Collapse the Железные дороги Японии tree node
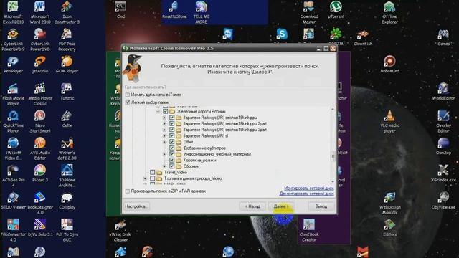This screenshot has width=459, height=258. pos(158,112)
